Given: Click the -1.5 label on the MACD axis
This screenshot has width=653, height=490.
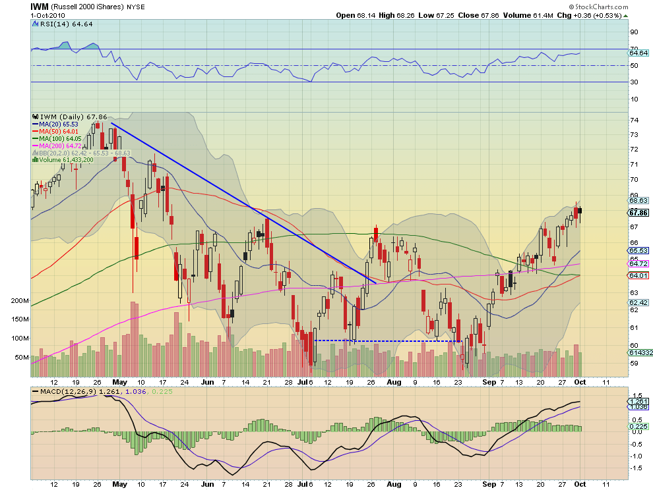Looking at the screenshot, I should [635, 468].
